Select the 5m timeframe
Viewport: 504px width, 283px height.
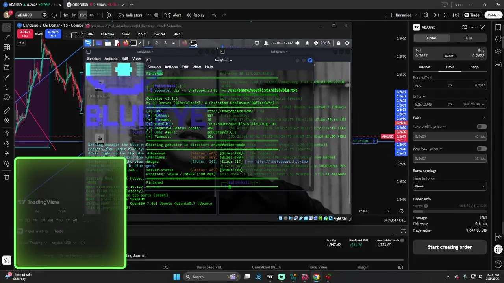click(x=74, y=15)
